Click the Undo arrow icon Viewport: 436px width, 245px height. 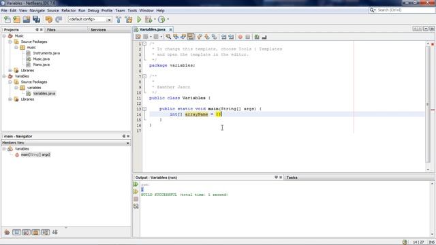tap(48, 20)
